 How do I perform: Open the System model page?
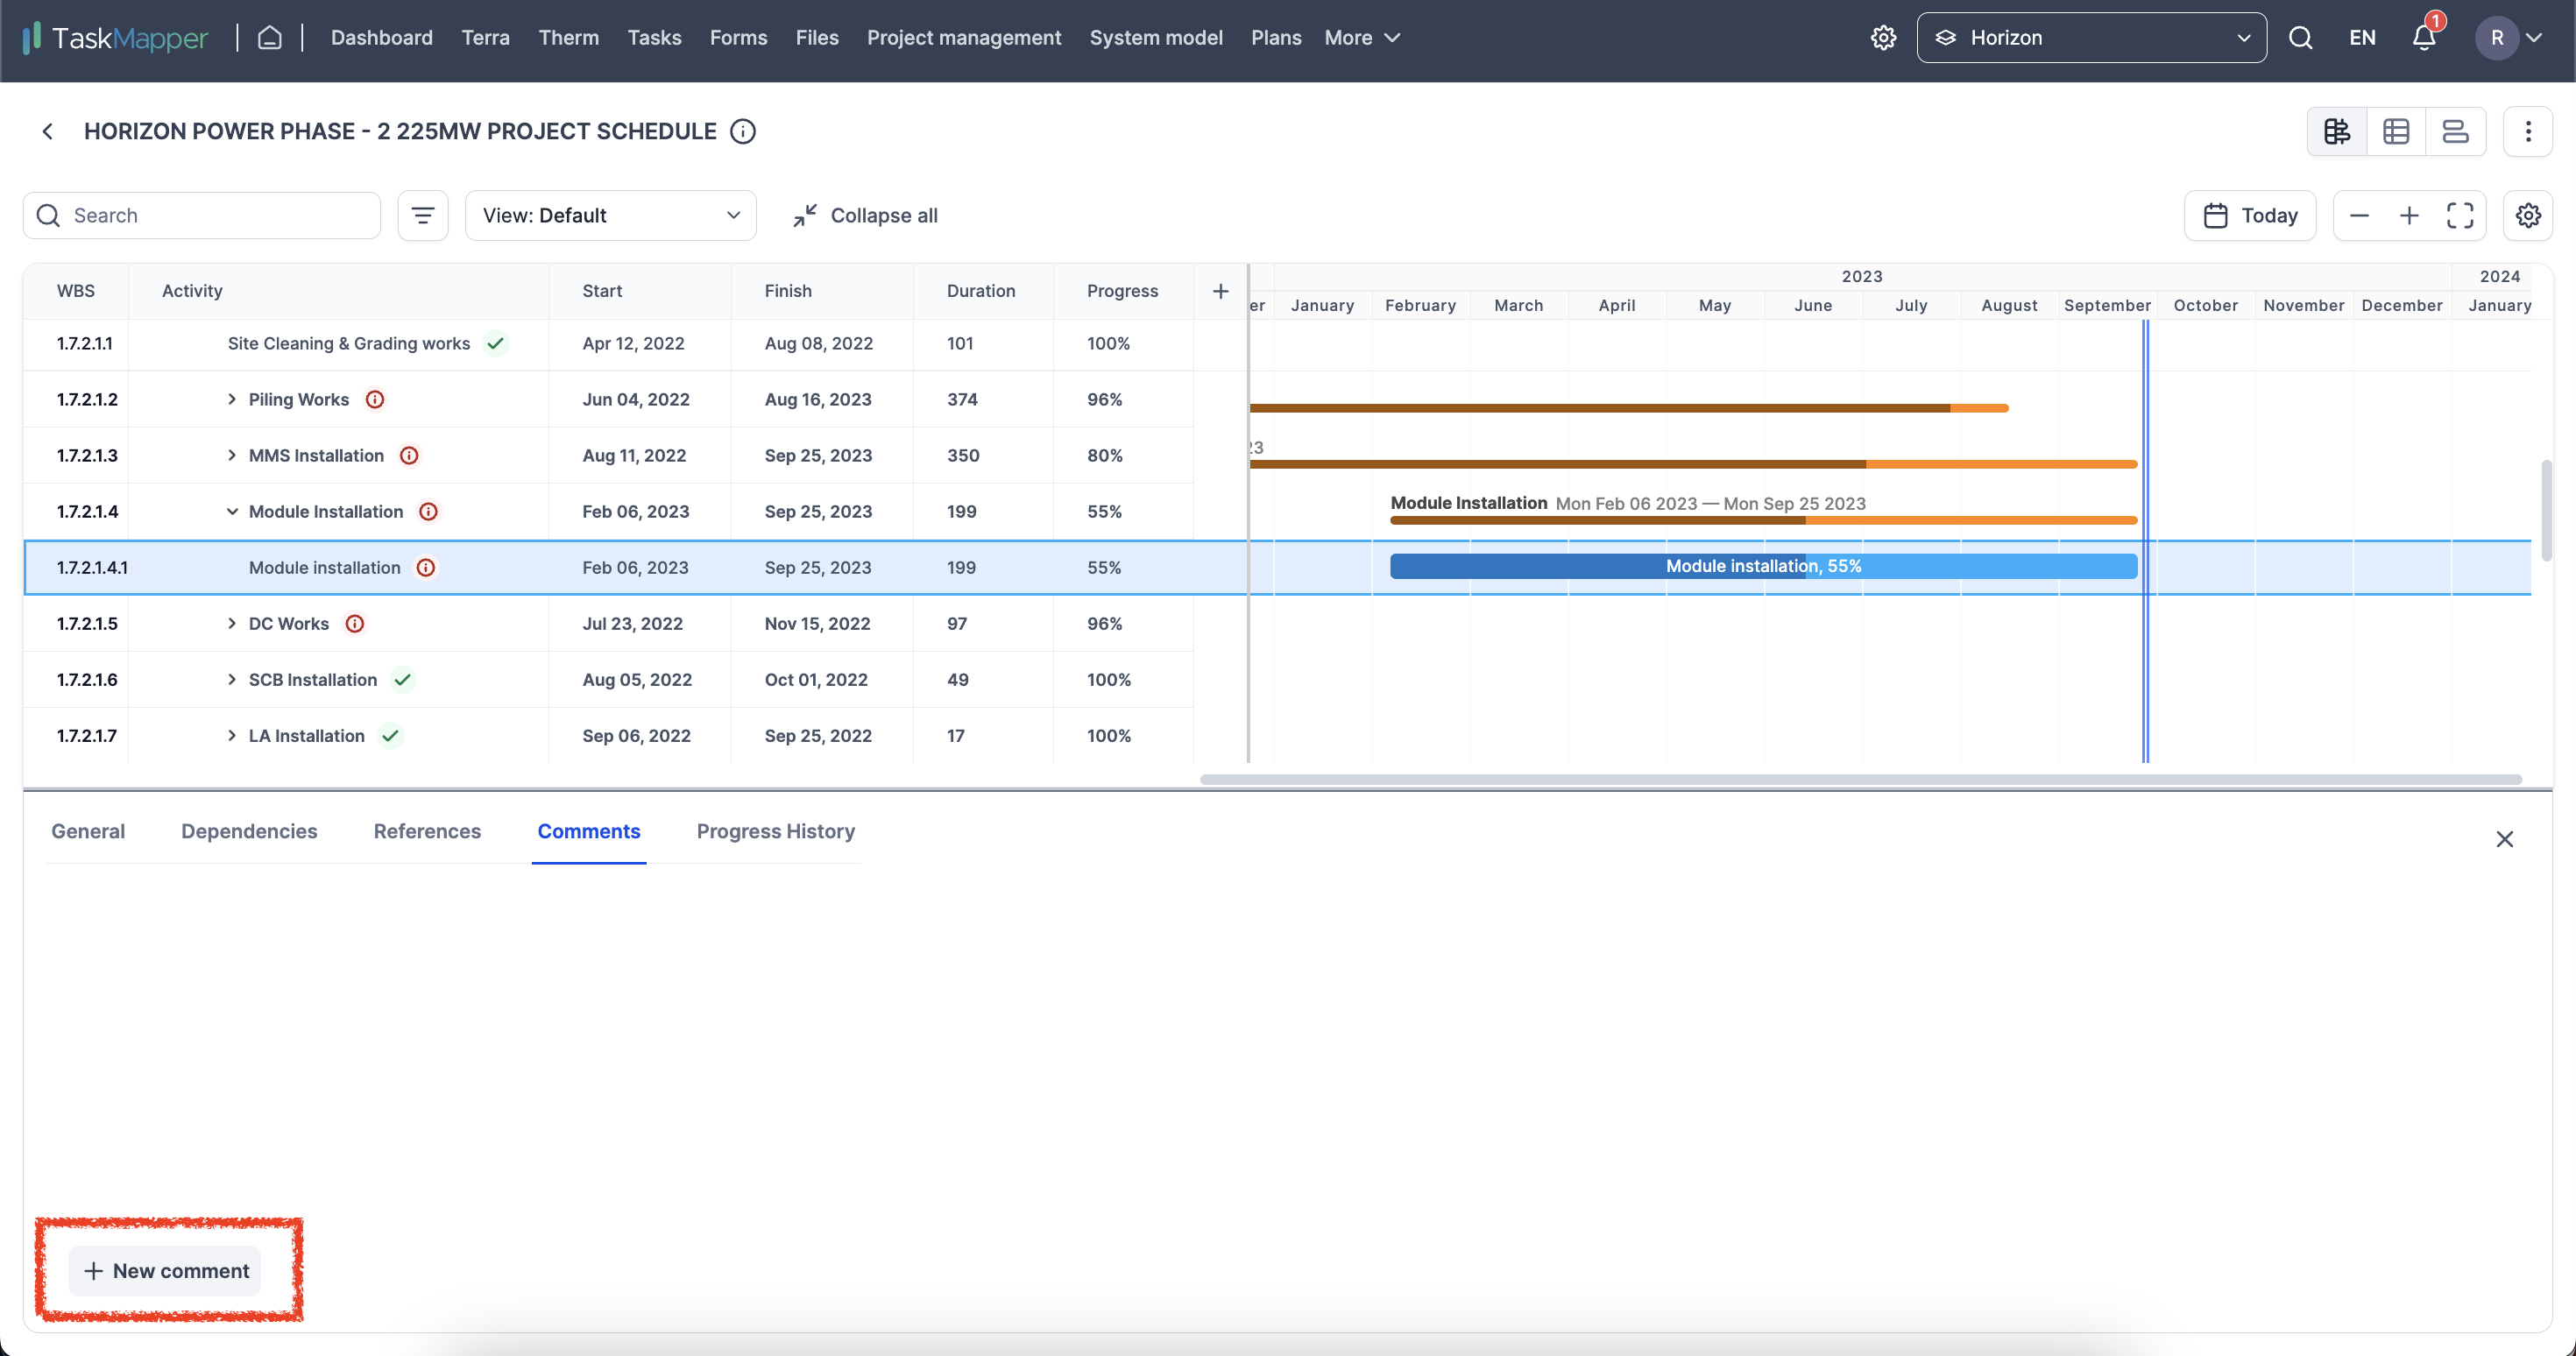coord(1156,38)
